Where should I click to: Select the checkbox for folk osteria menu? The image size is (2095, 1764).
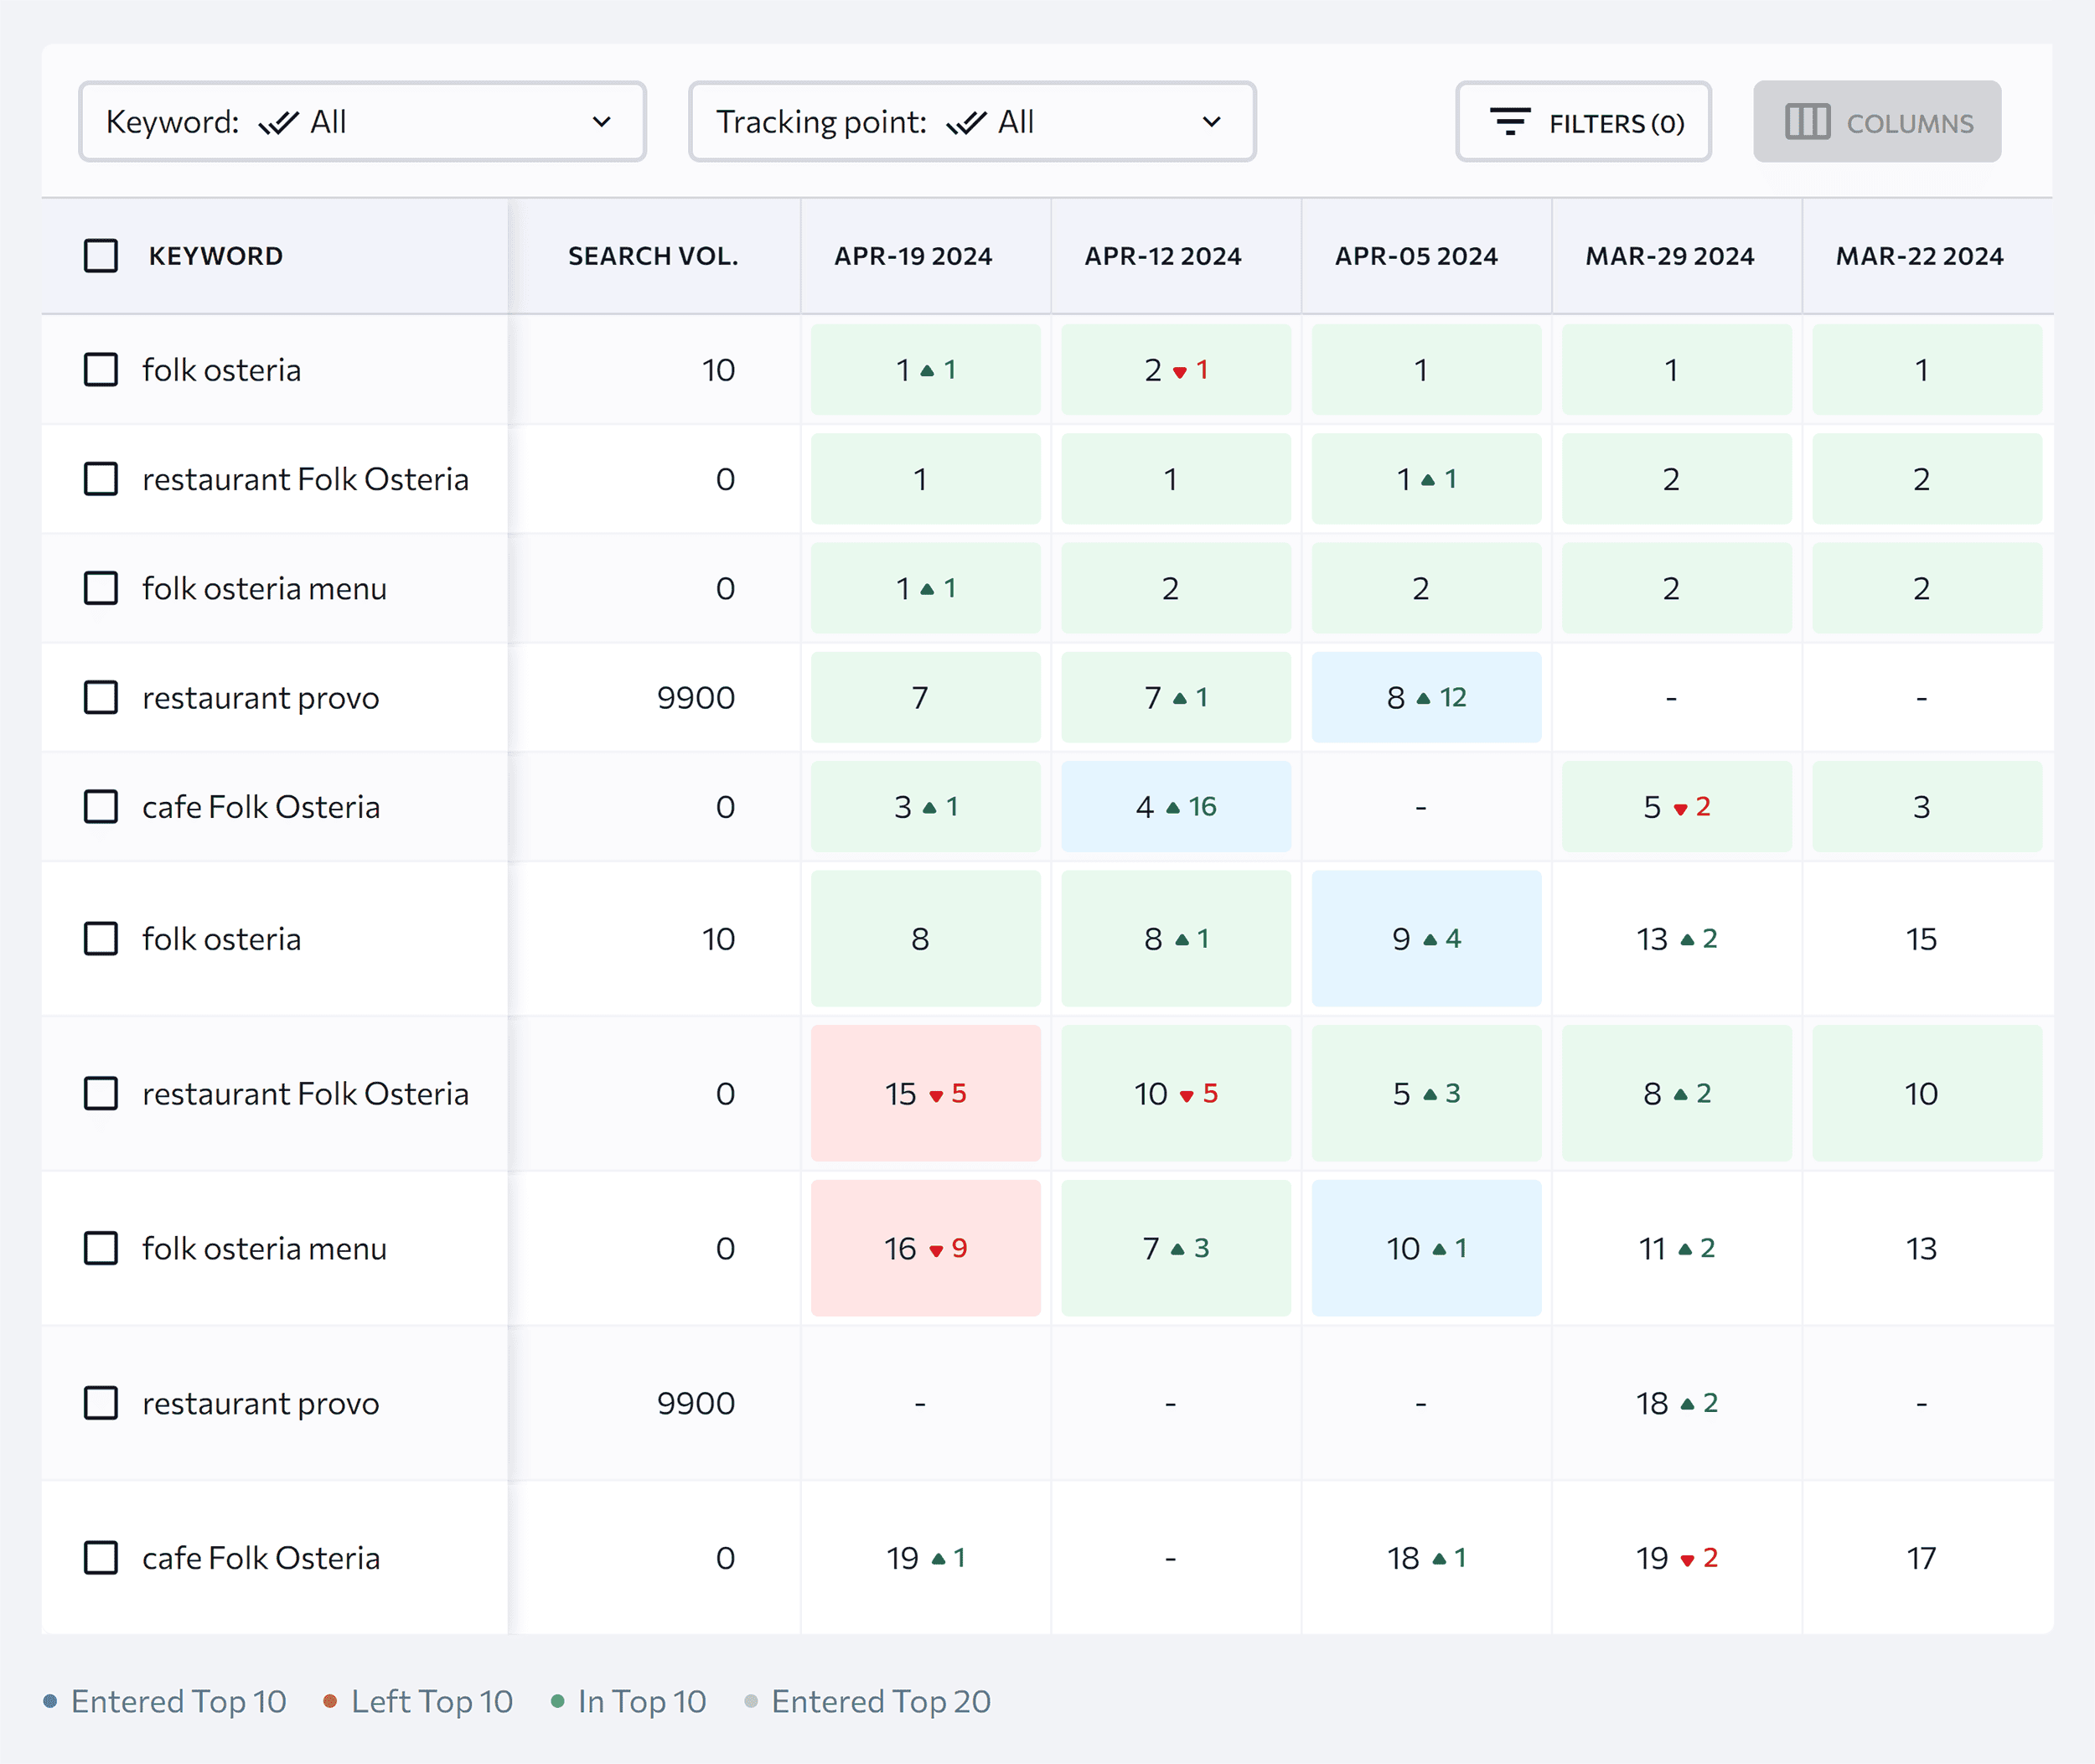tap(101, 588)
